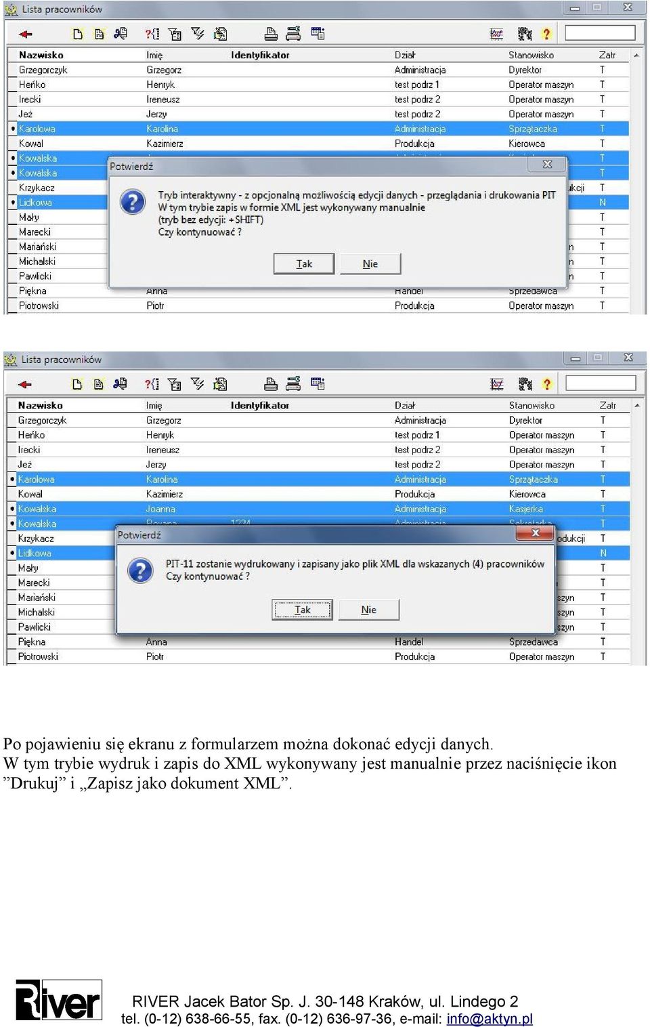Sort by Nazwisko column in first window
The width and height of the screenshot is (650, 1027).
41,55
